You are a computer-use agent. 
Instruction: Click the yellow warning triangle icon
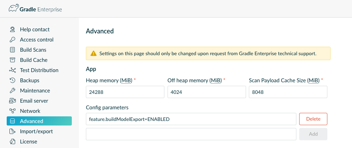93,53
